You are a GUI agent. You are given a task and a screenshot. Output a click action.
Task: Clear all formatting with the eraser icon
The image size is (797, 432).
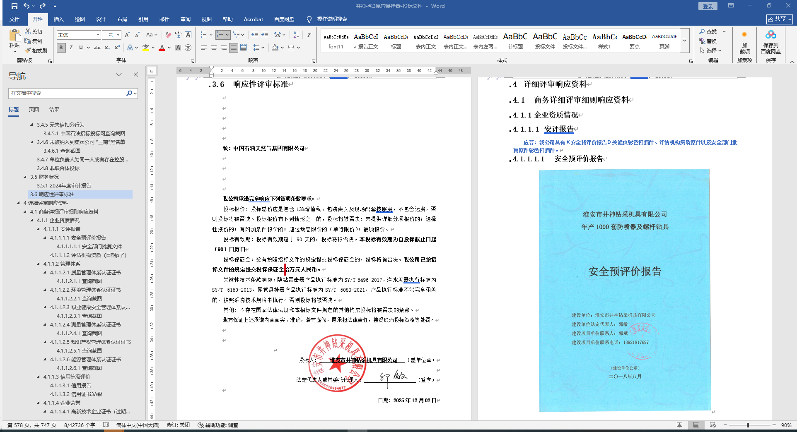168,35
